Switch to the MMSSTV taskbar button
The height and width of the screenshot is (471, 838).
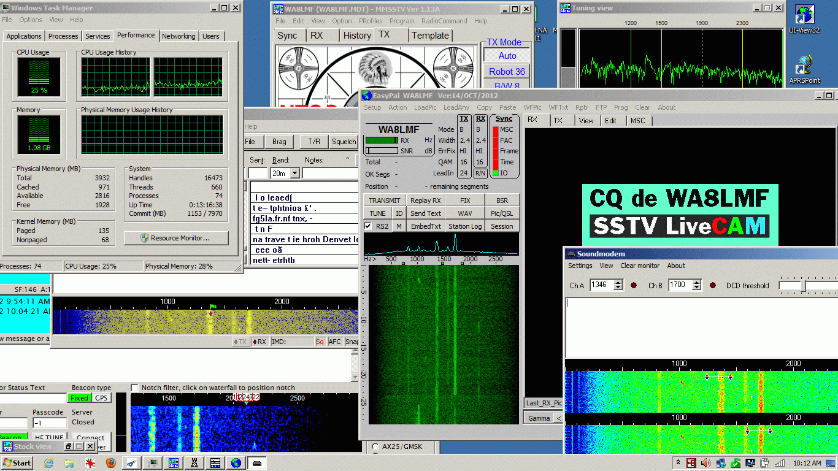(x=174, y=462)
